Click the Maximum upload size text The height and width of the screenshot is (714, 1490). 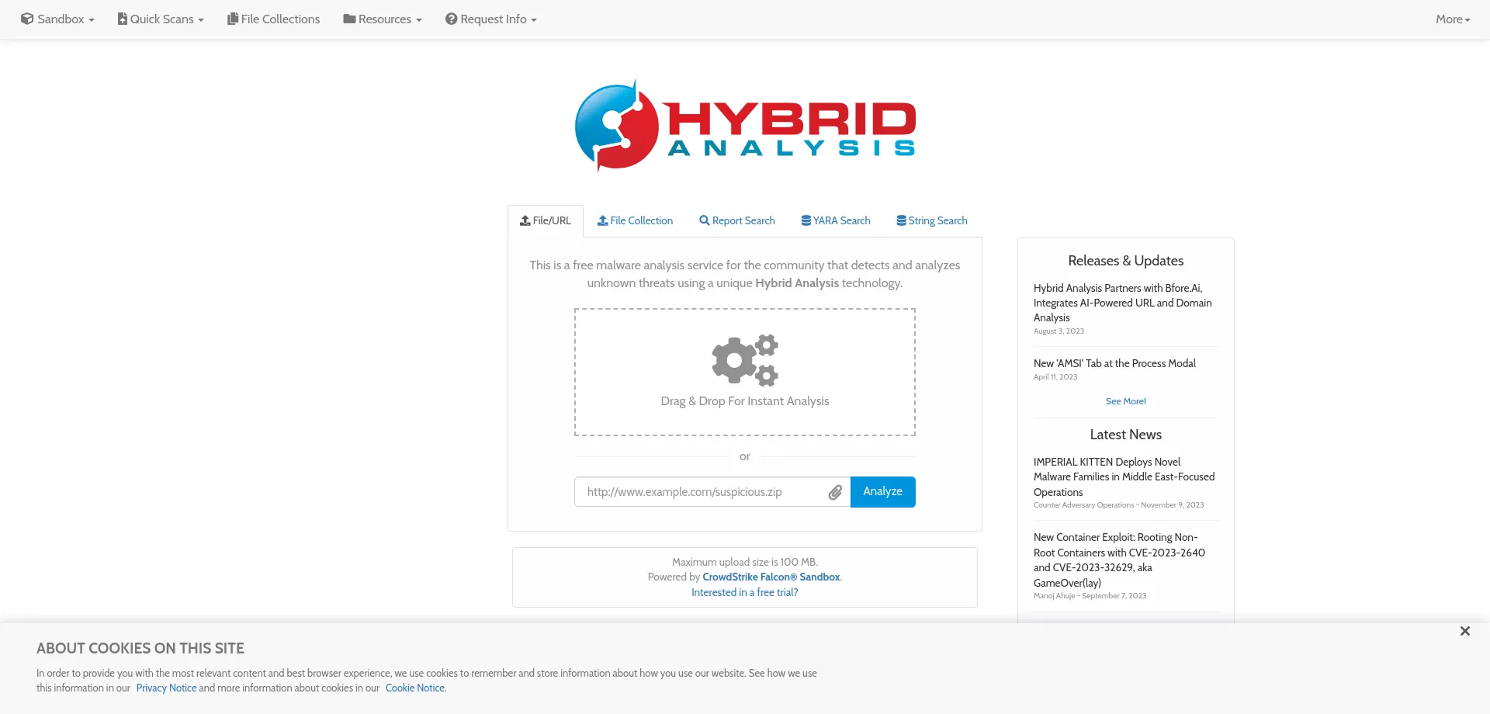(x=745, y=563)
